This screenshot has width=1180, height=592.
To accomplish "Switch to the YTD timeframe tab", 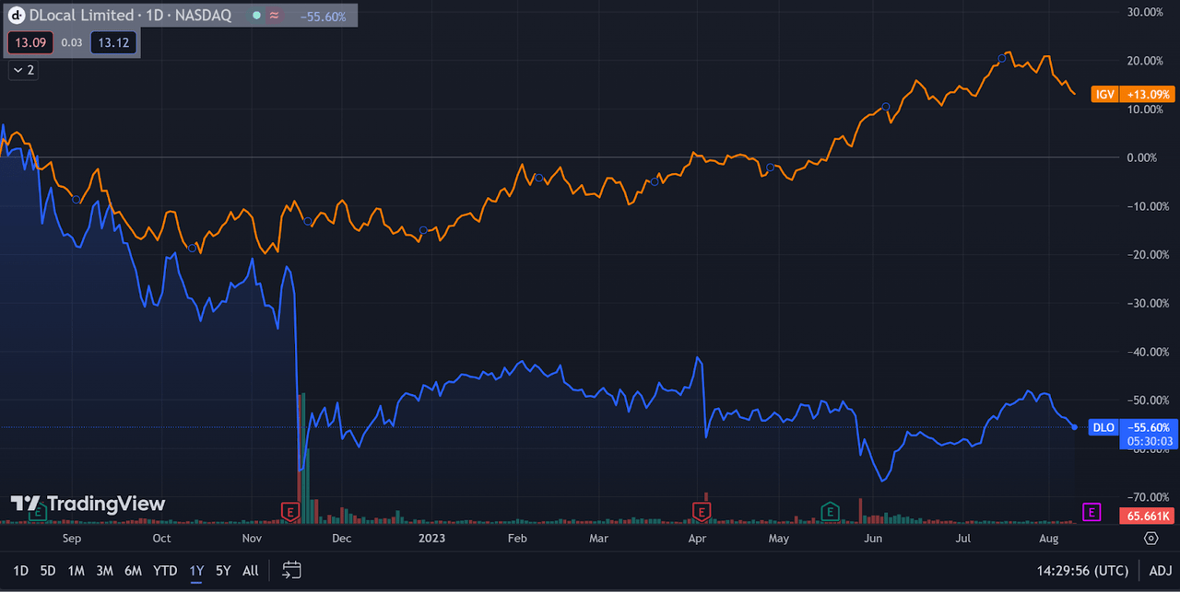I will (164, 571).
